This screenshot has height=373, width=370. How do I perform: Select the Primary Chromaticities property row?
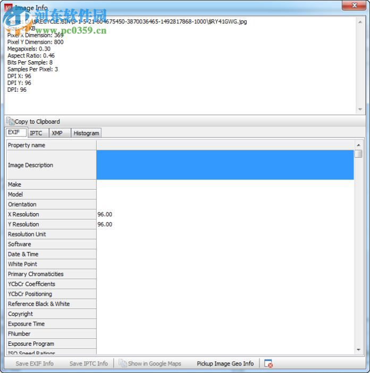(52, 274)
